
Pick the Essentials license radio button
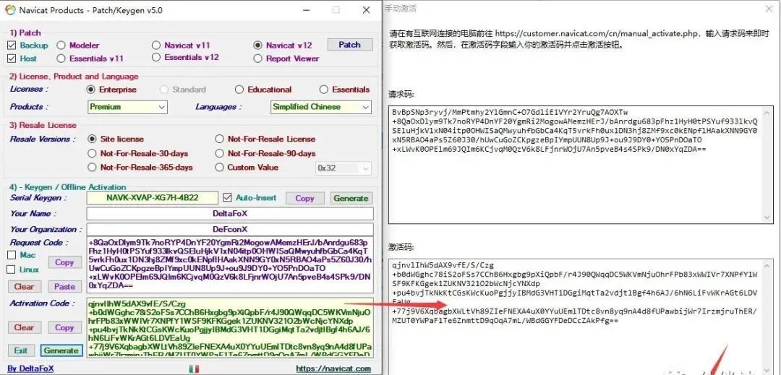(x=324, y=90)
